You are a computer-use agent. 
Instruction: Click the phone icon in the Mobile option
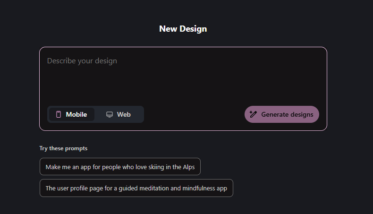click(x=59, y=114)
